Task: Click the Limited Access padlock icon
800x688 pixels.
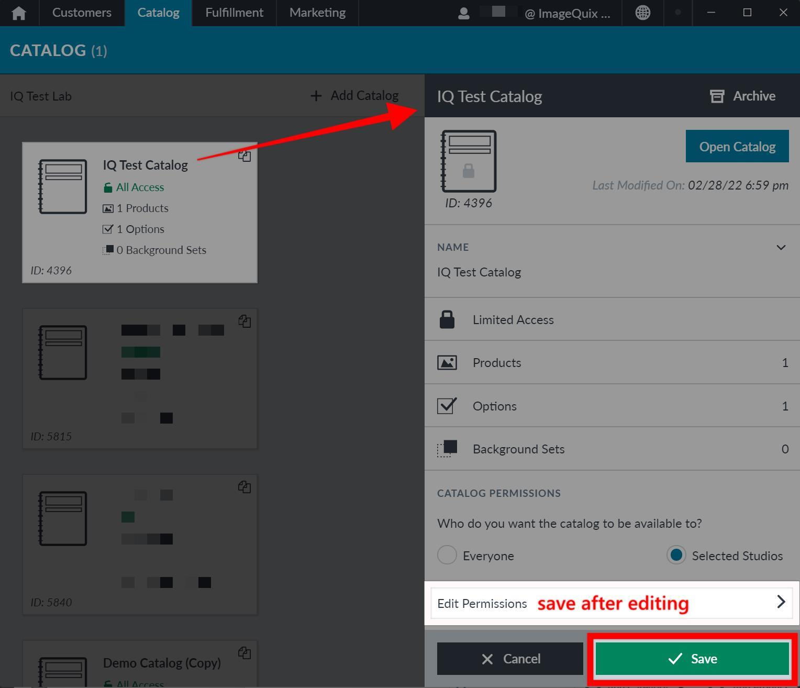Action: (447, 319)
